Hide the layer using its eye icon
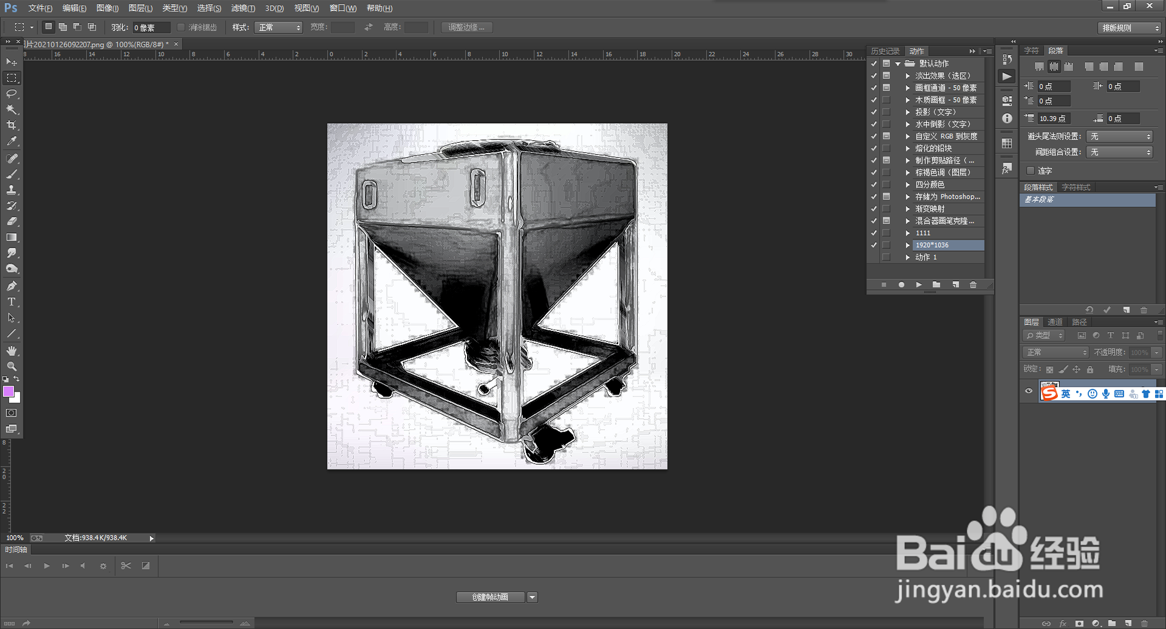 1029,391
